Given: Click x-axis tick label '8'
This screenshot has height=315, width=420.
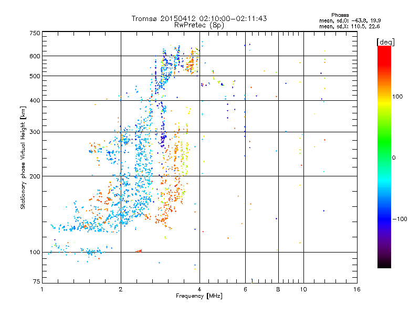Looking at the screenshot, I should [x=278, y=289].
